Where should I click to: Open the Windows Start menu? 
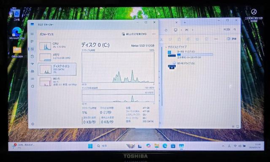[90, 146]
